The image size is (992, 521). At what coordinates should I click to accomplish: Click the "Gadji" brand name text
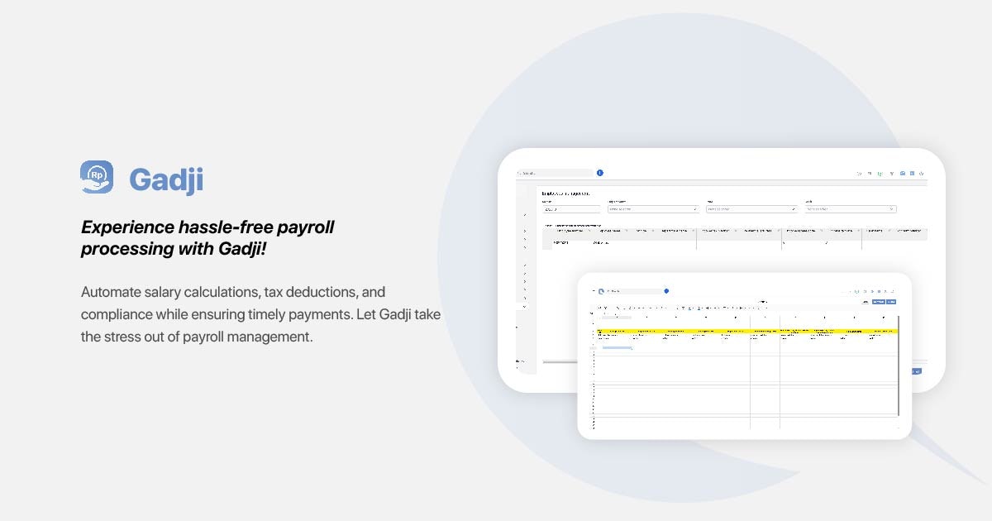[166, 179]
